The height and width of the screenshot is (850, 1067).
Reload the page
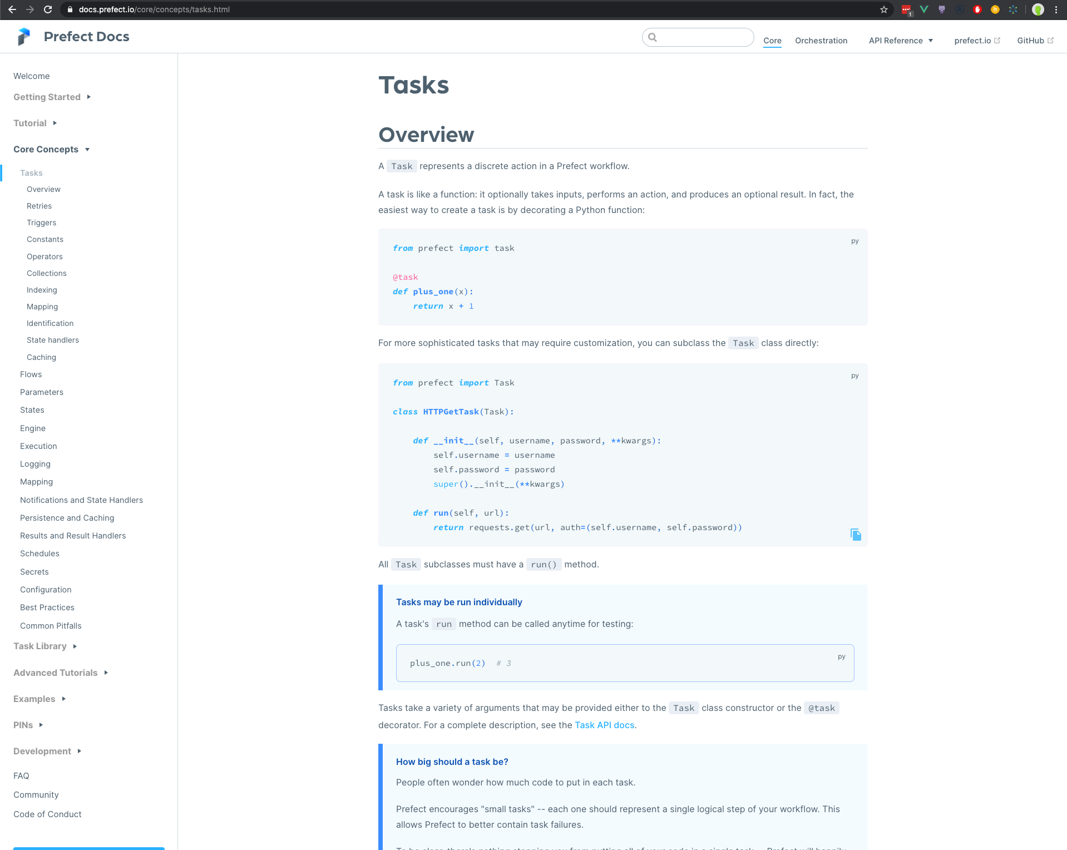tap(48, 9)
